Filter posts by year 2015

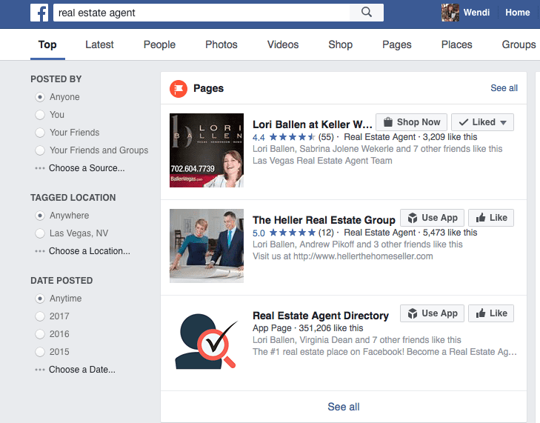pyautogui.click(x=40, y=352)
